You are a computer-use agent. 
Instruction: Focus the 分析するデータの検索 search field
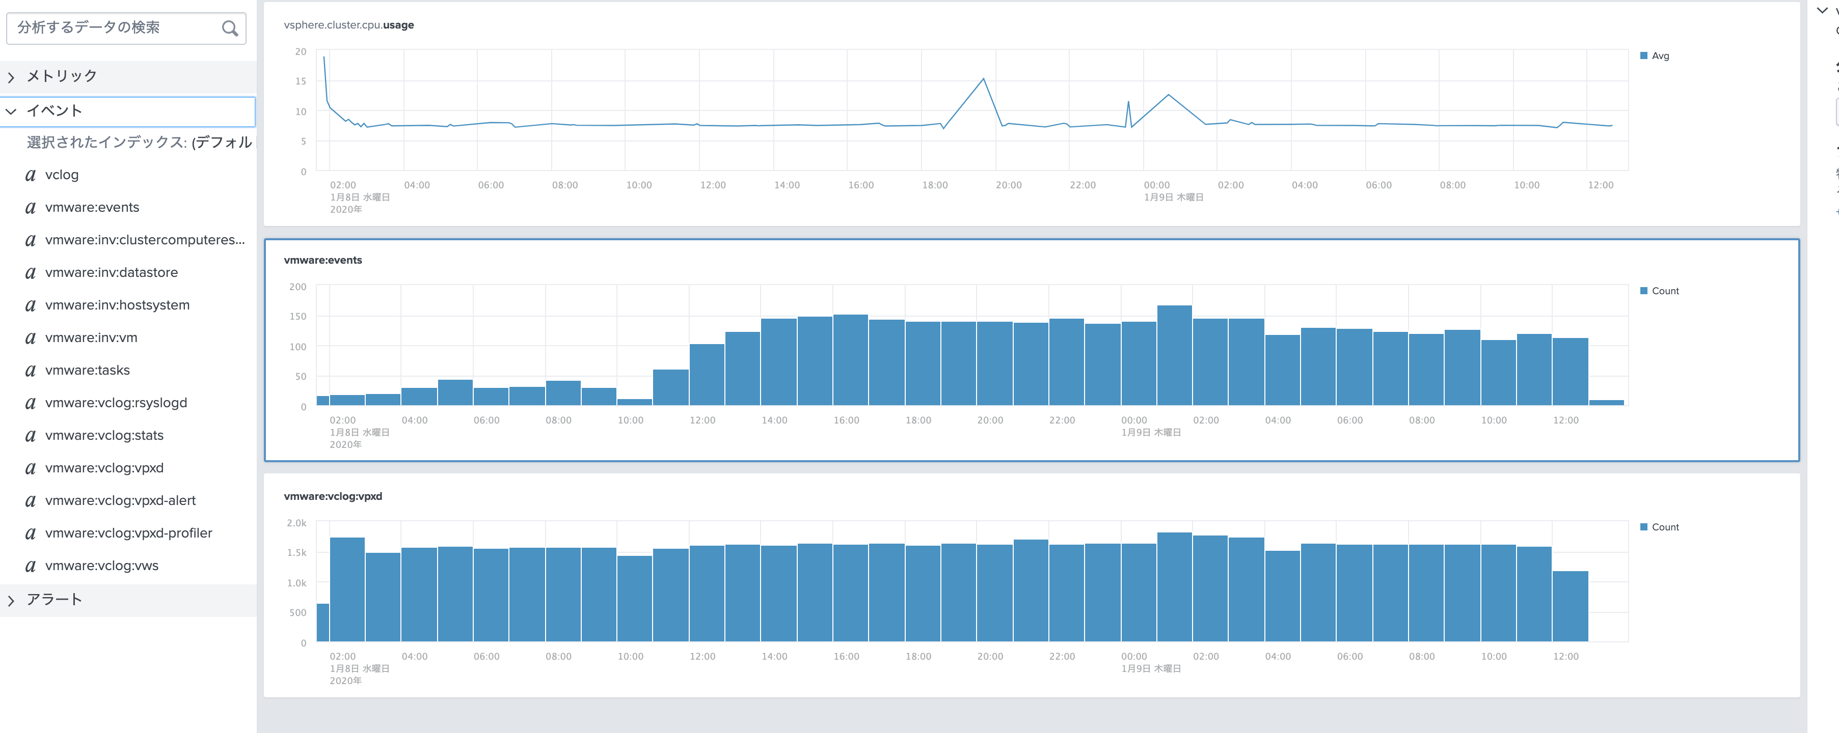tap(114, 28)
